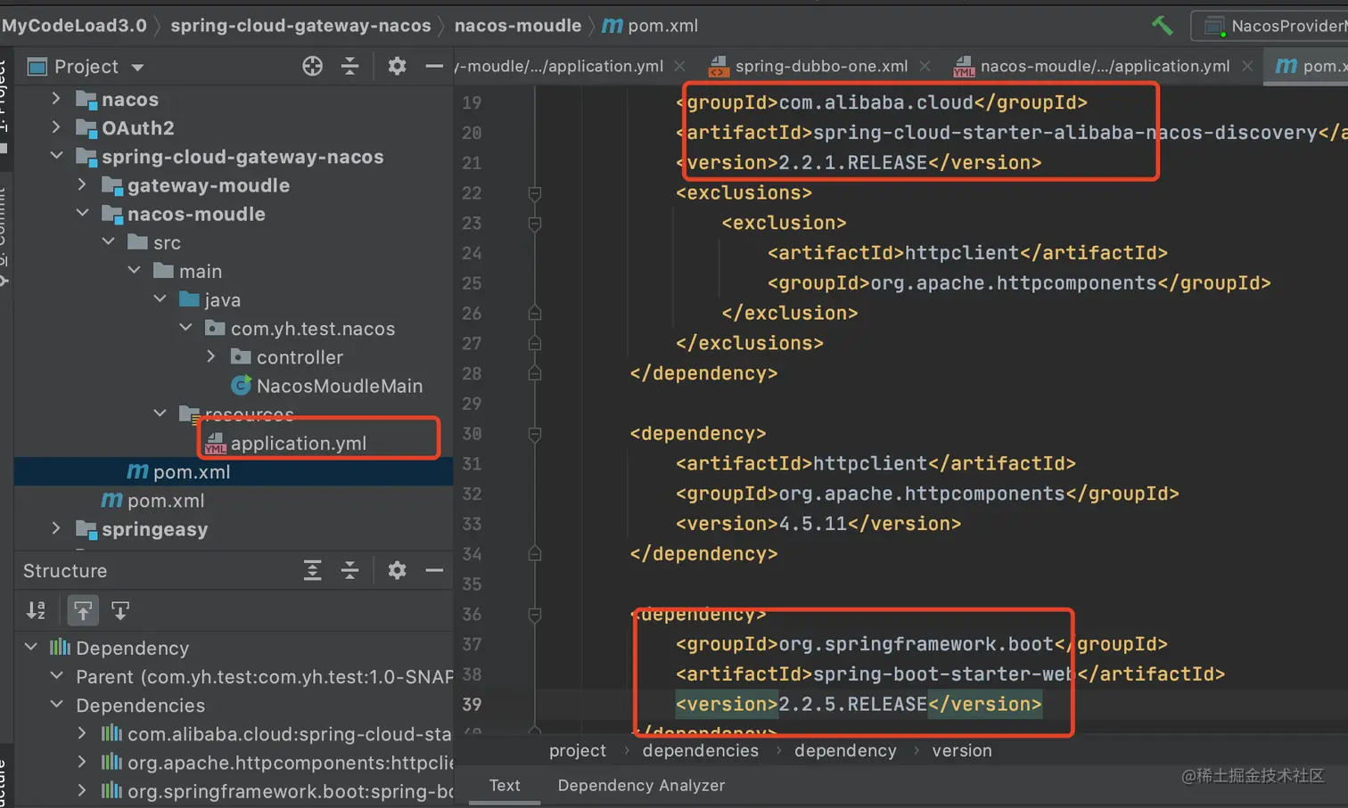Collapse all in the Structure panel
This screenshot has height=808, width=1348.
tap(349, 570)
